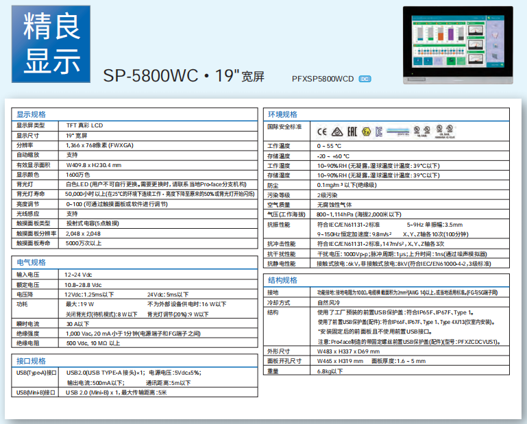Click the blue KC certification mark
This screenshot has width=527, height=424.
point(379,132)
